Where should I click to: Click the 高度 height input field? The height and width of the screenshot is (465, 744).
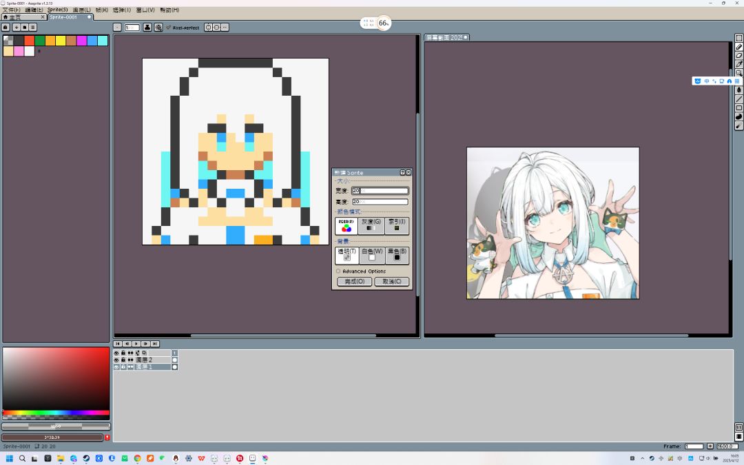coord(380,202)
